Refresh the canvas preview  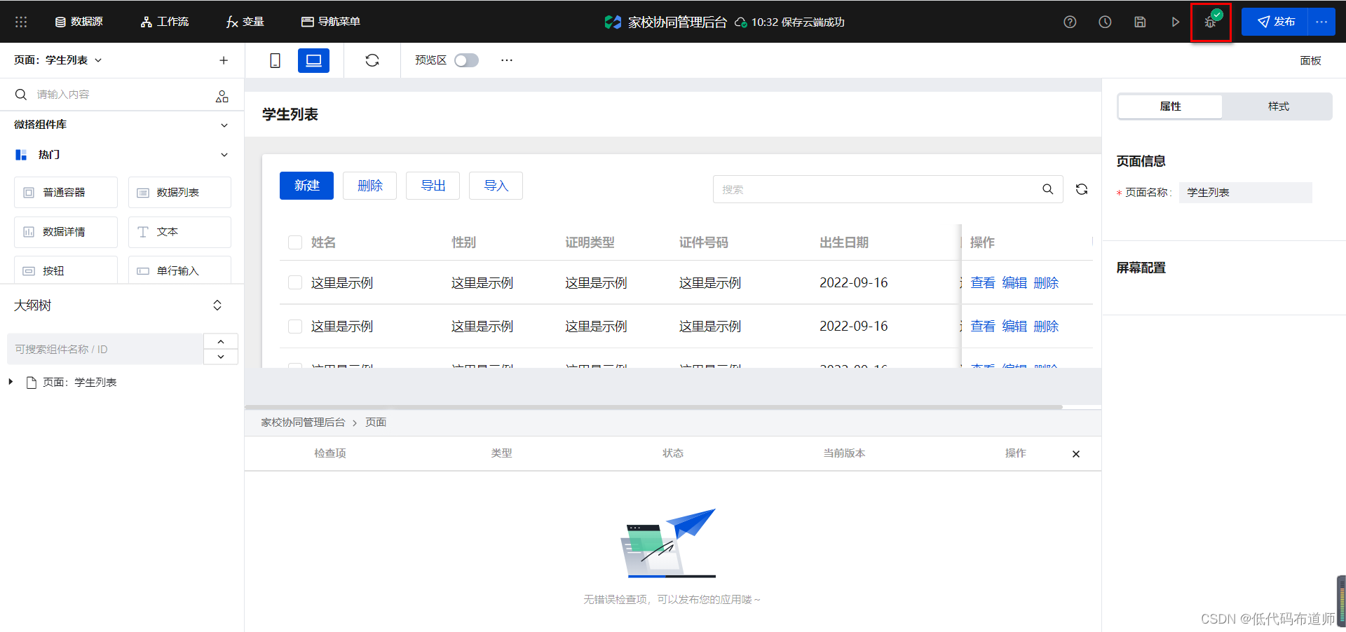372,60
